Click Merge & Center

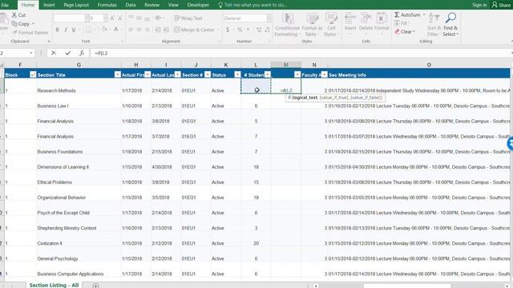click(x=194, y=30)
